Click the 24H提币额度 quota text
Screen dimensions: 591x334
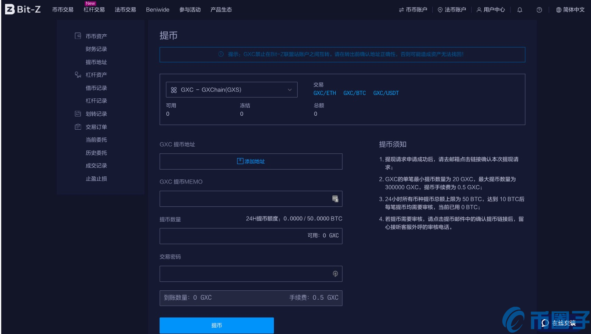[x=294, y=219]
